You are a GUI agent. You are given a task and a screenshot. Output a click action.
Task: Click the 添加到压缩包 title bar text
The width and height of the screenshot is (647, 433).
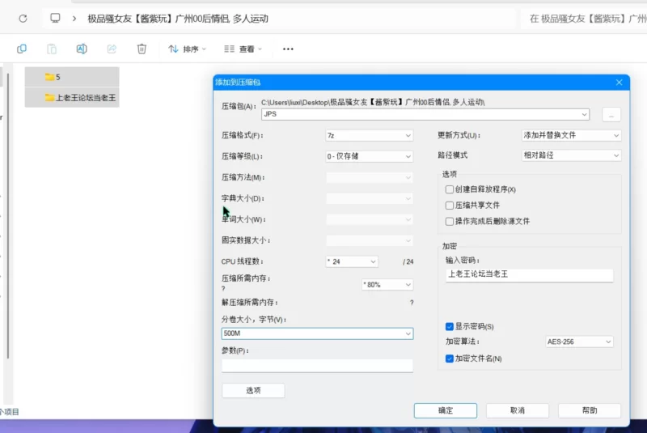[x=238, y=82]
